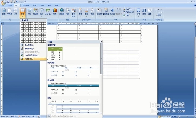Viewport: 196px width, 118px height.
Task: Open the Header (页眉) menu
Action: (81, 13)
